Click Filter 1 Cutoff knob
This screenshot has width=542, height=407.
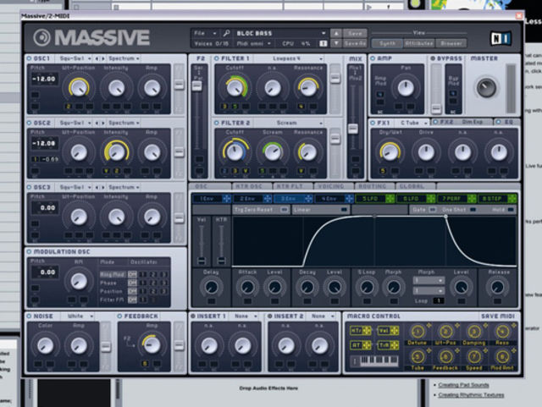(235, 87)
